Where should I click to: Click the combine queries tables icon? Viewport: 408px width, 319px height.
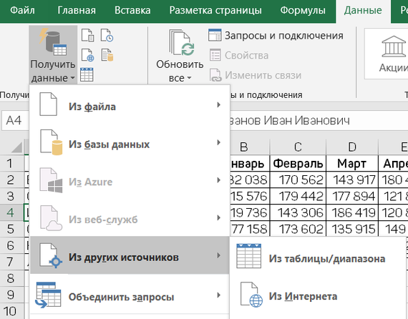[49, 295]
